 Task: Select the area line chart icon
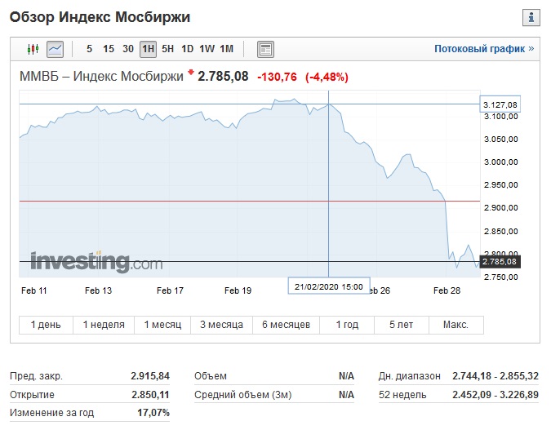click(x=56, y=49)
